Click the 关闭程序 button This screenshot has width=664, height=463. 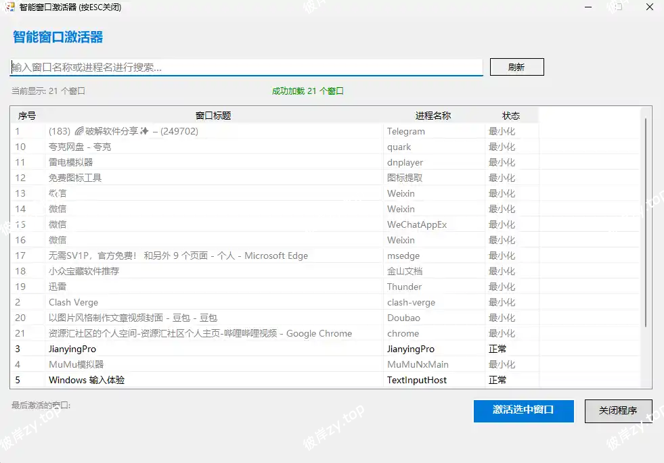tap(617, 411)
